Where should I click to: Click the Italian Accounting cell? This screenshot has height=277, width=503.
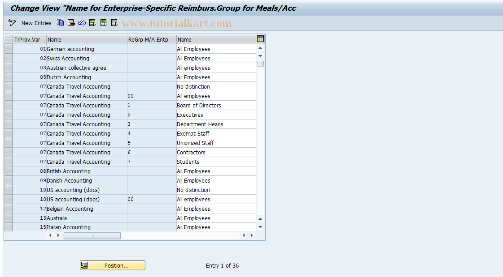click(87, 227)
